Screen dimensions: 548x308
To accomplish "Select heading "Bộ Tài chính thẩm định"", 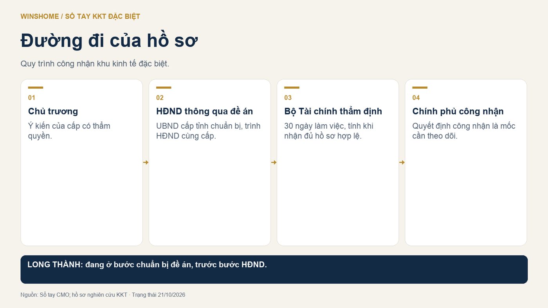I will coord(333,111).
